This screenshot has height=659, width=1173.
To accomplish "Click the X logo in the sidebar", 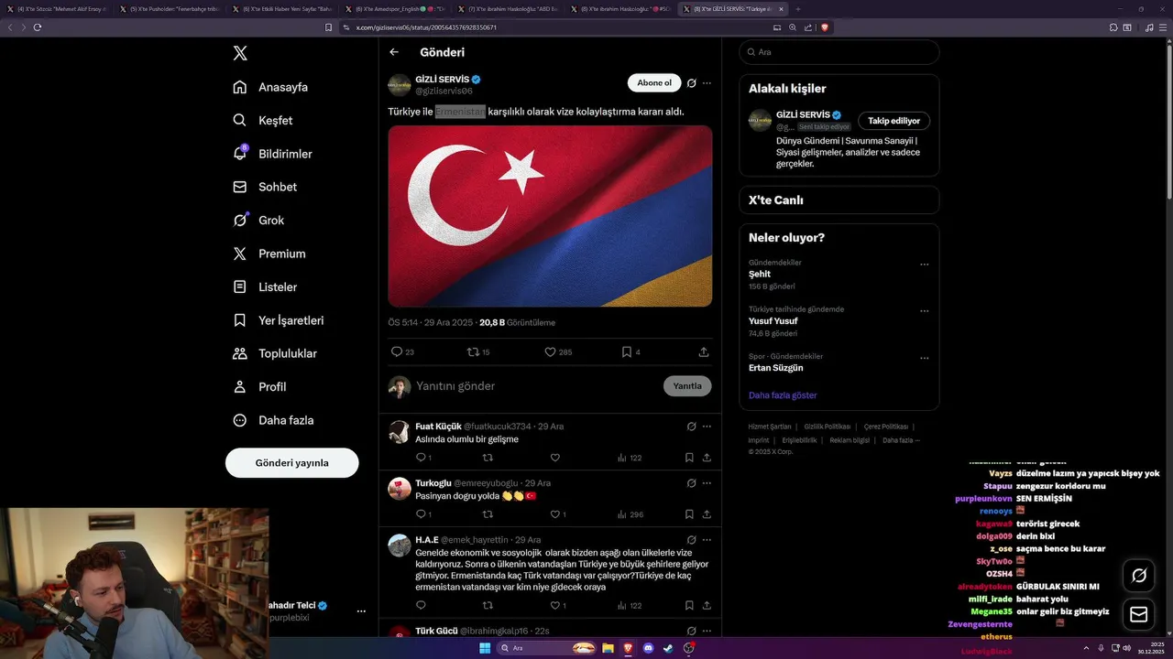I will [240, 53].
